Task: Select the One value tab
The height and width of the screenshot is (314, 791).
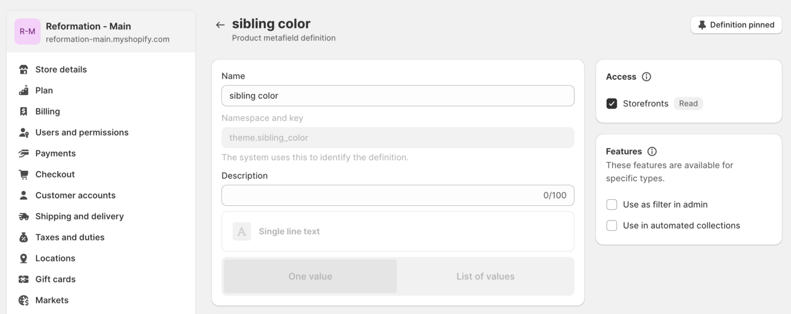Action: point(309,276)
